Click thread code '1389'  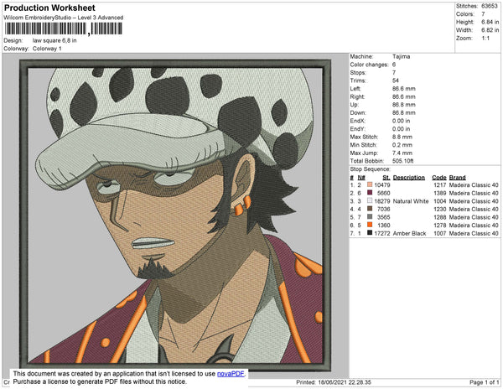(440, 193)
